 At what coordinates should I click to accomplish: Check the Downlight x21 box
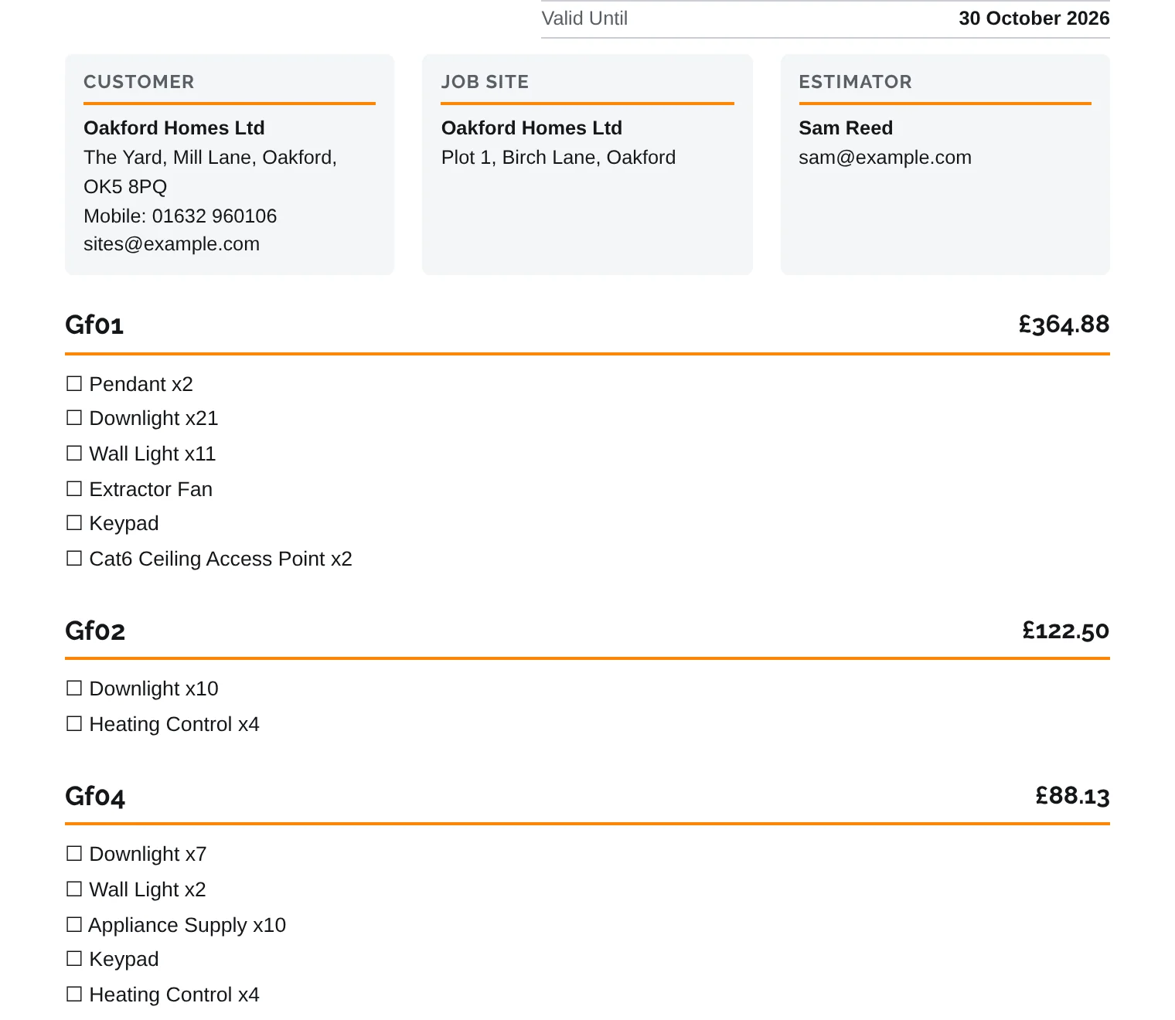[x=74, y=418]
